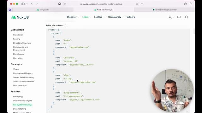Click the Safari sidebar toggle icon
Image resolution: width=202 pixels, height=113 pixels.
pyautogui.click(x=23, y=4)
